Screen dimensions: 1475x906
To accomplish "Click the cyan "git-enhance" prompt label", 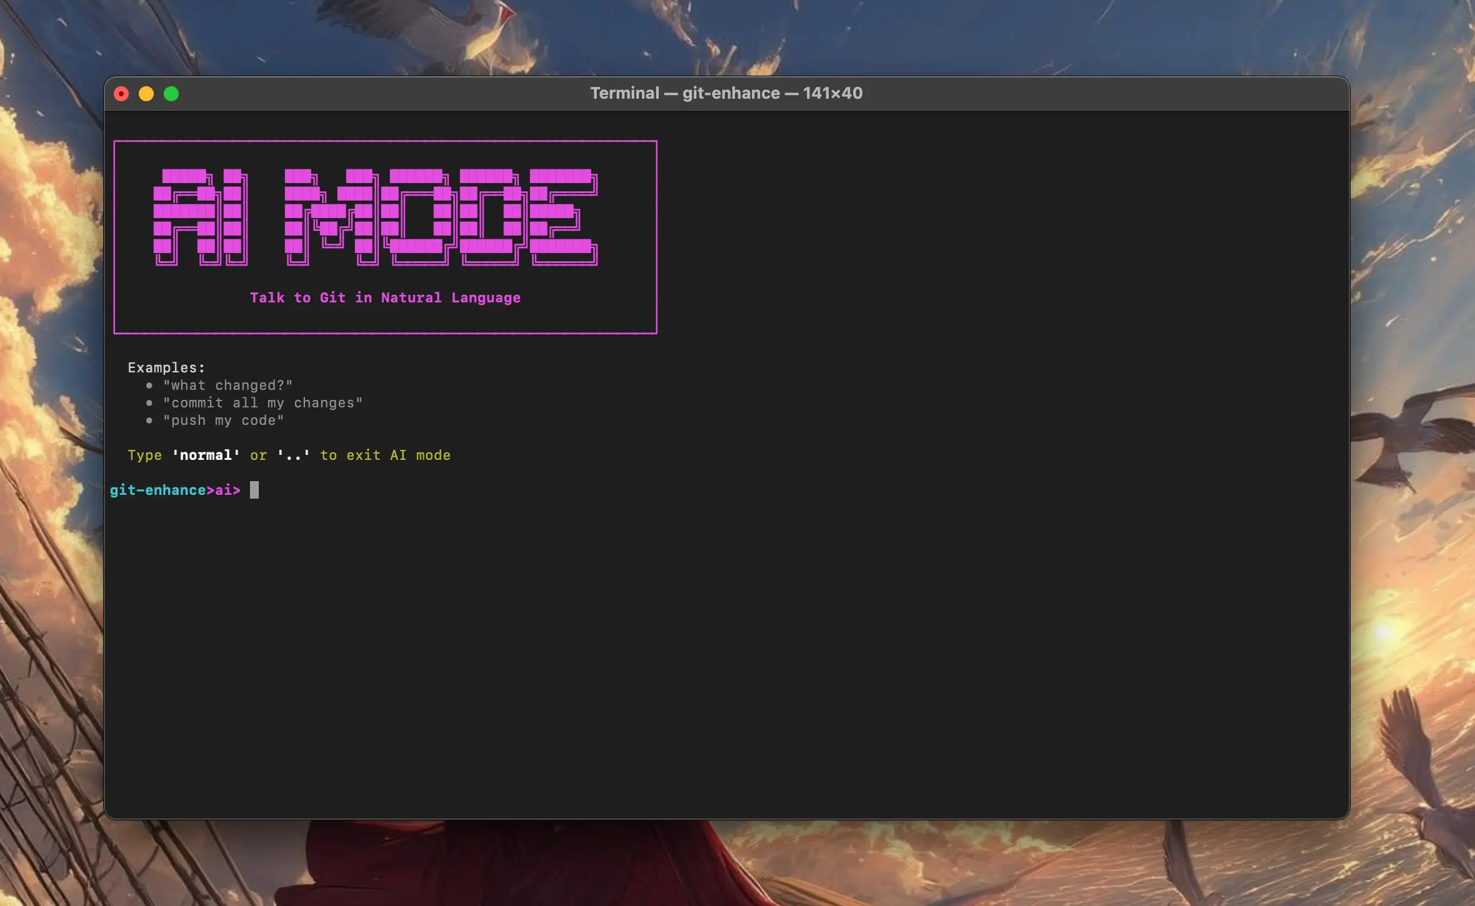I will 157,490.
